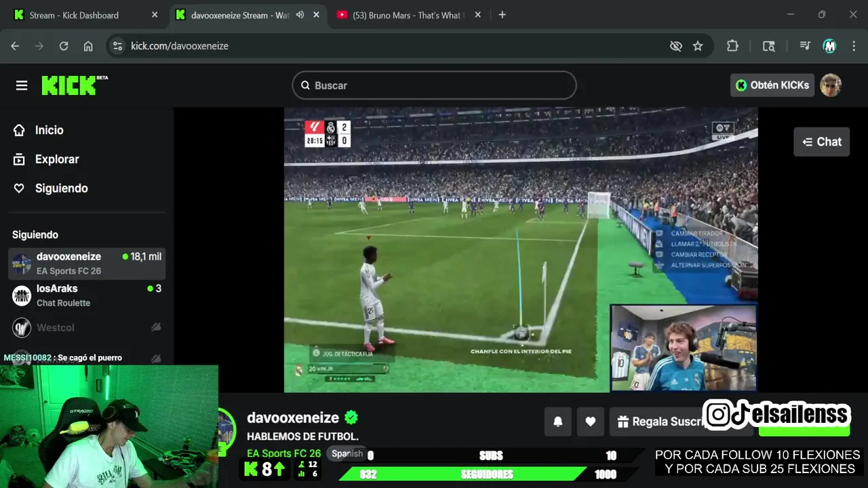Open the browser extensions puzzle icon
Viewport: 868px width, 488px height.
click(x=732, y=46)
